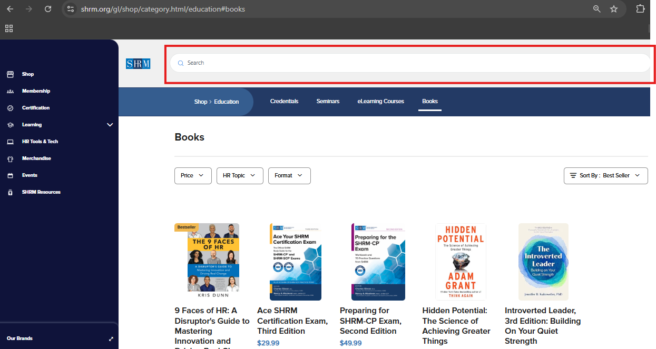Select the Books tab
Image resolution: width=656 pixels, height=349 pixels.
click(x=430, y=102)
